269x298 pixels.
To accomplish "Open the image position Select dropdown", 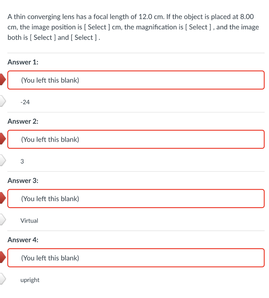I will pos(97,27).
